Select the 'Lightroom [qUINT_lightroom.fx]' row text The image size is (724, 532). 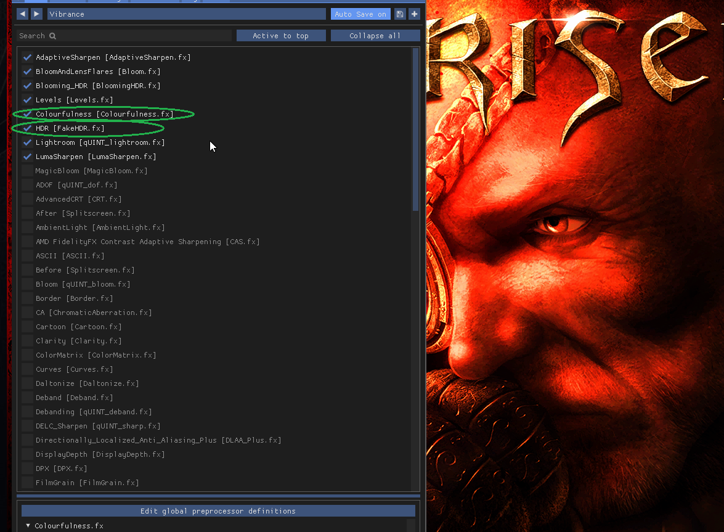(100, 142)
